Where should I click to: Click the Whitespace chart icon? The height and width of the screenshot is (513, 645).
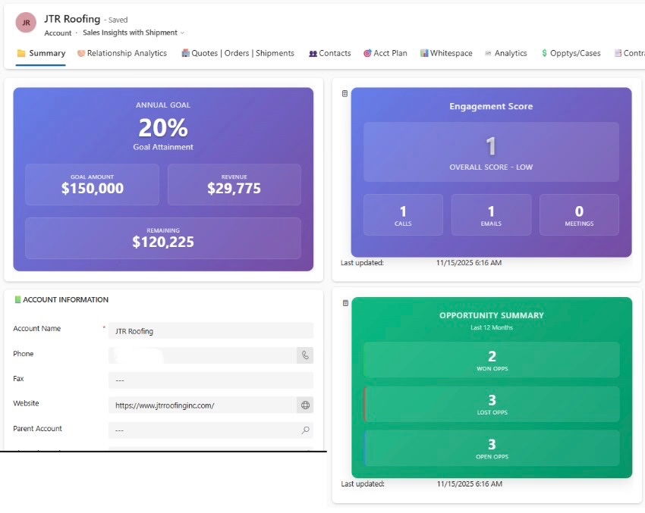click(424, 53)
